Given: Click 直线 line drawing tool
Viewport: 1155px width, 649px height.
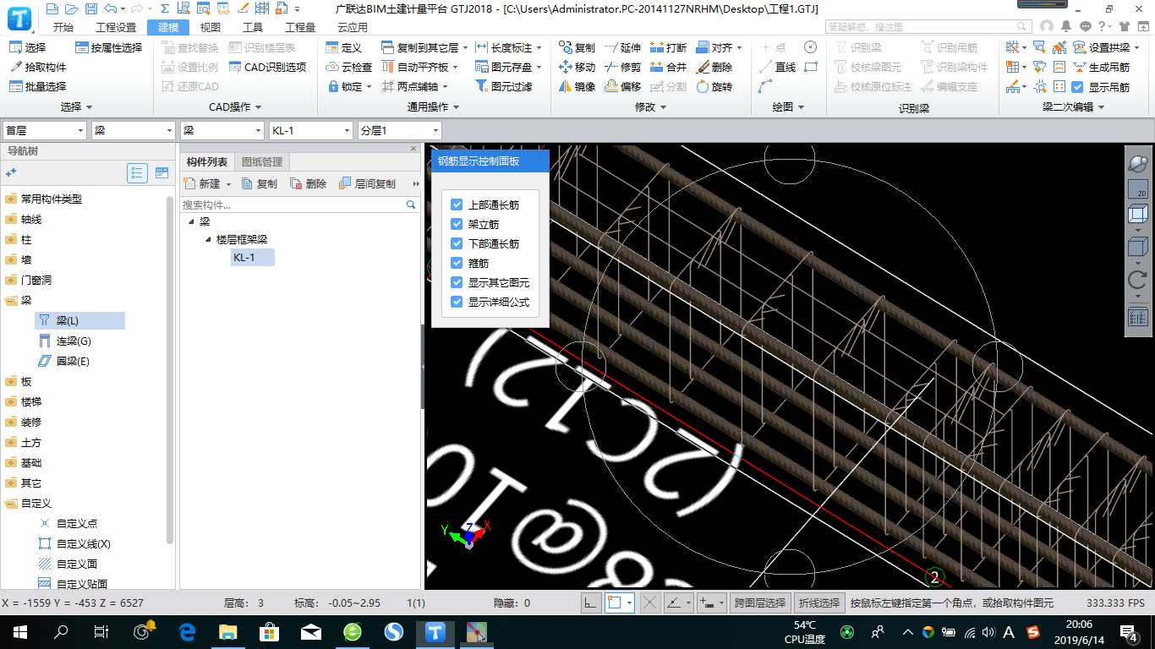Looking at the screenshot, I should coord(778,68).
